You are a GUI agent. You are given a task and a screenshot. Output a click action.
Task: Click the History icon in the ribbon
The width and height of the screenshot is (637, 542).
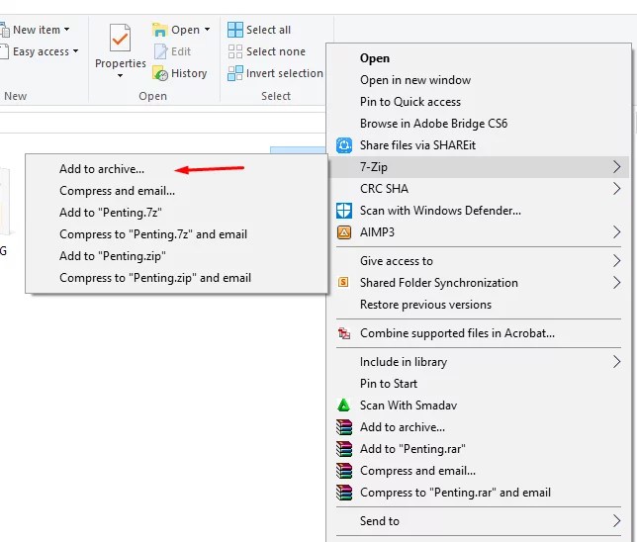pyautogui.click(x=160, y=73)
